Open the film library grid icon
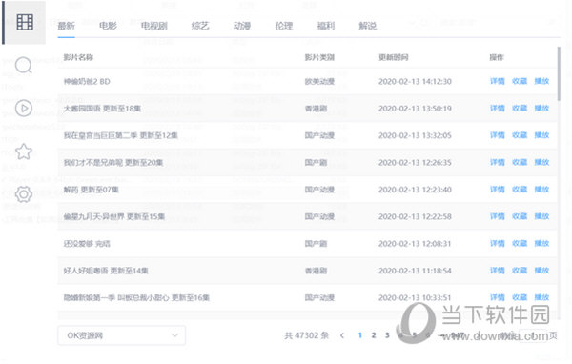The image size is (572, 364). click(25, 22)
